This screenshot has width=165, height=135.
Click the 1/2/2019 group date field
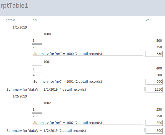(20, 96)
